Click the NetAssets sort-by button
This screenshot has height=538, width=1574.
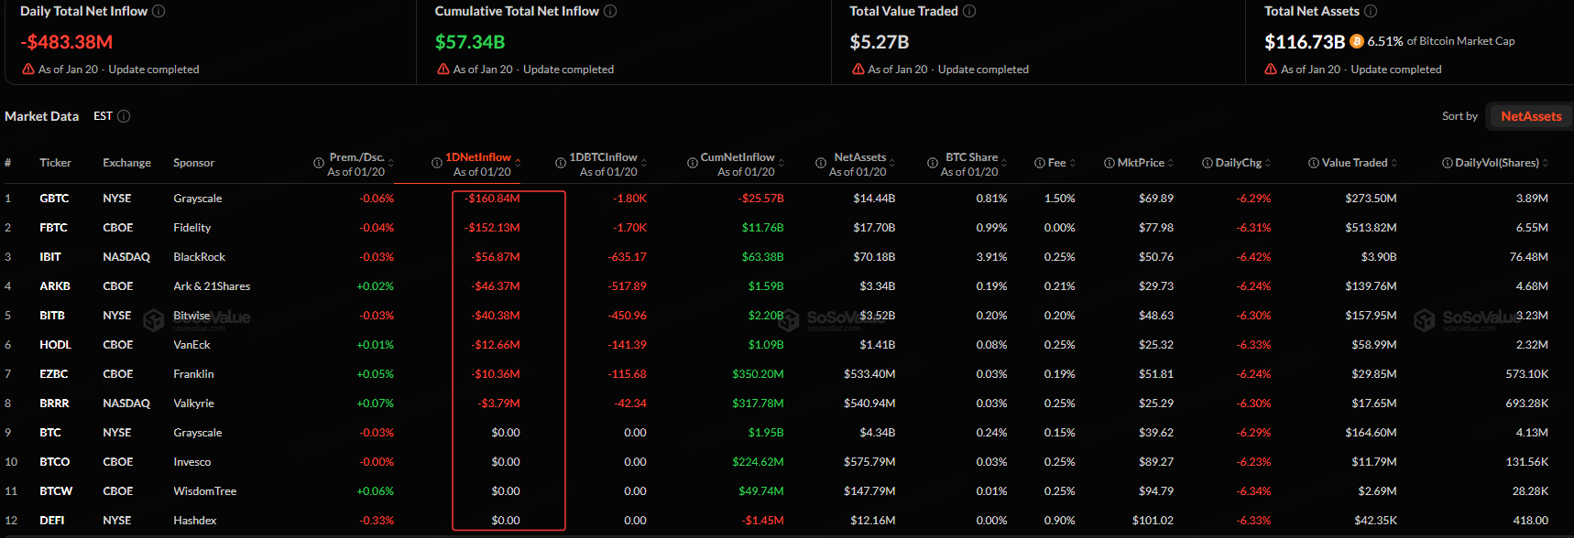pos(1530,116)
